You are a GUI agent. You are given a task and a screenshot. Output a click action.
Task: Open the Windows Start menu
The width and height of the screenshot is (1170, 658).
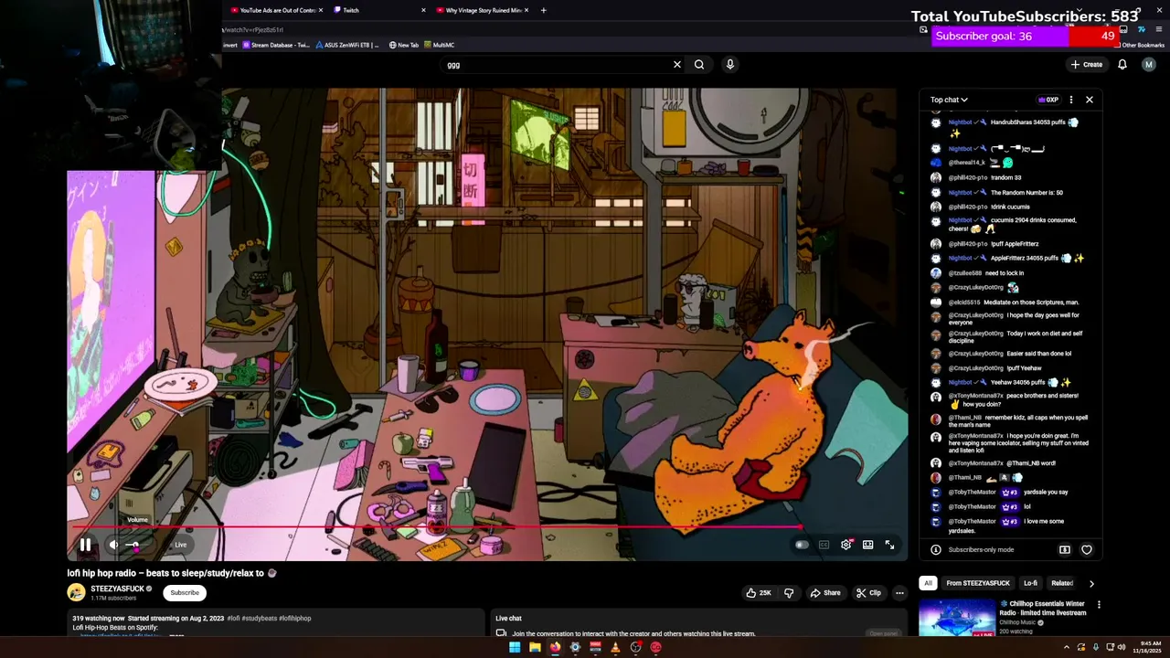(x=515, y=647)
